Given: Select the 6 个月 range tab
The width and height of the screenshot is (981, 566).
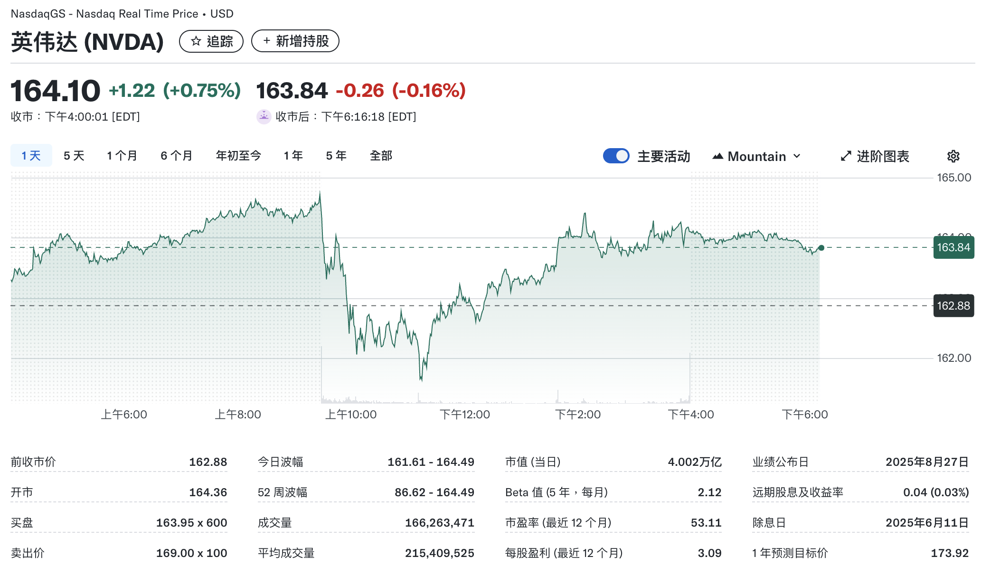Looking at the screenshot, I should [177, 156].
